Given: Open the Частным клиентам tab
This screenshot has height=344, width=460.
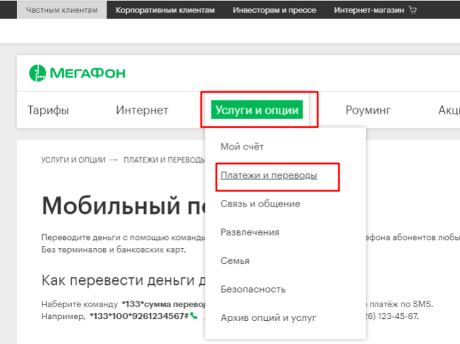Looking at the screenshot, I should click(x=62, y=10).
